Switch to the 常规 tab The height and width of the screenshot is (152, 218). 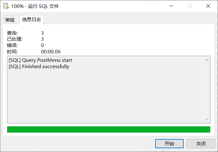10,20
